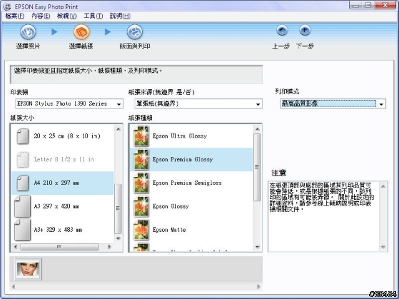The image size is (399, 299).
Task: Click the paper icon for 20 x 25 cm
Action: click(22, 136)
